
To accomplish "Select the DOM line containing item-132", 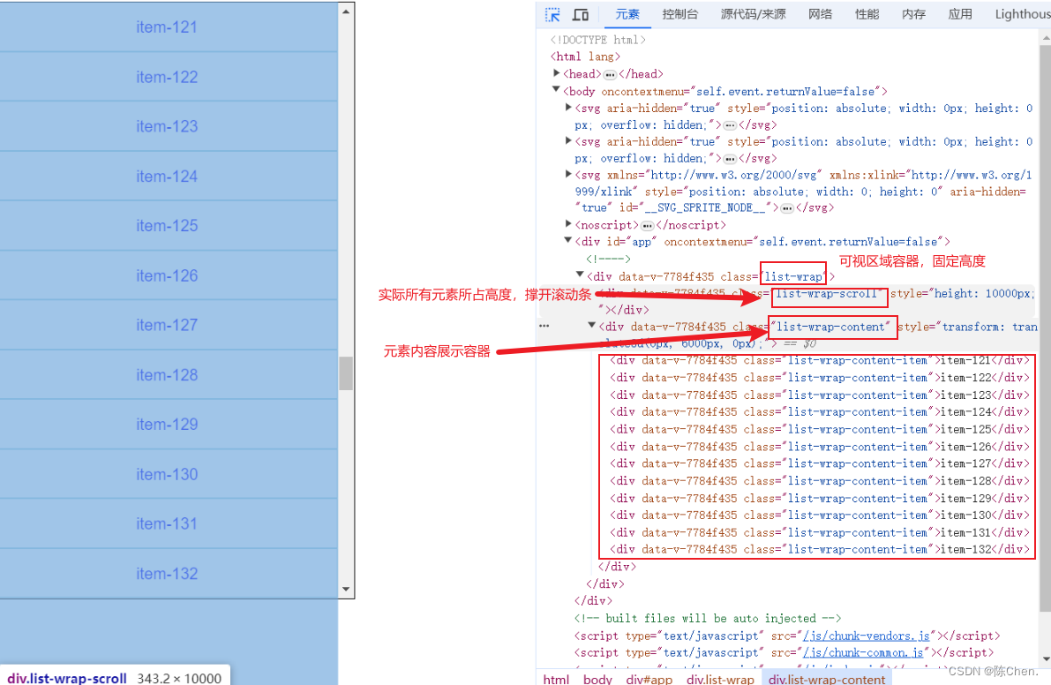I will (820, 550).
